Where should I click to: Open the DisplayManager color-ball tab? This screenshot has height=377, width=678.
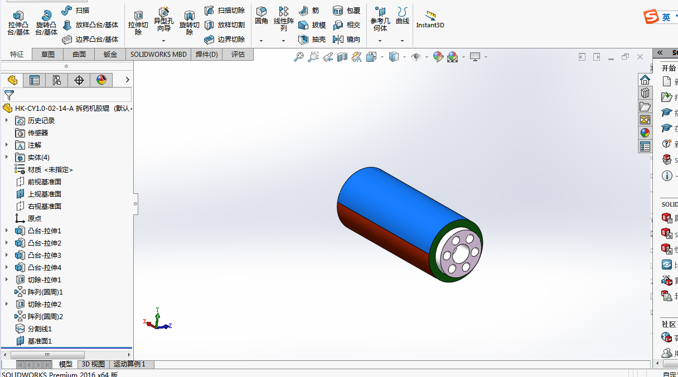click(101, 80)
